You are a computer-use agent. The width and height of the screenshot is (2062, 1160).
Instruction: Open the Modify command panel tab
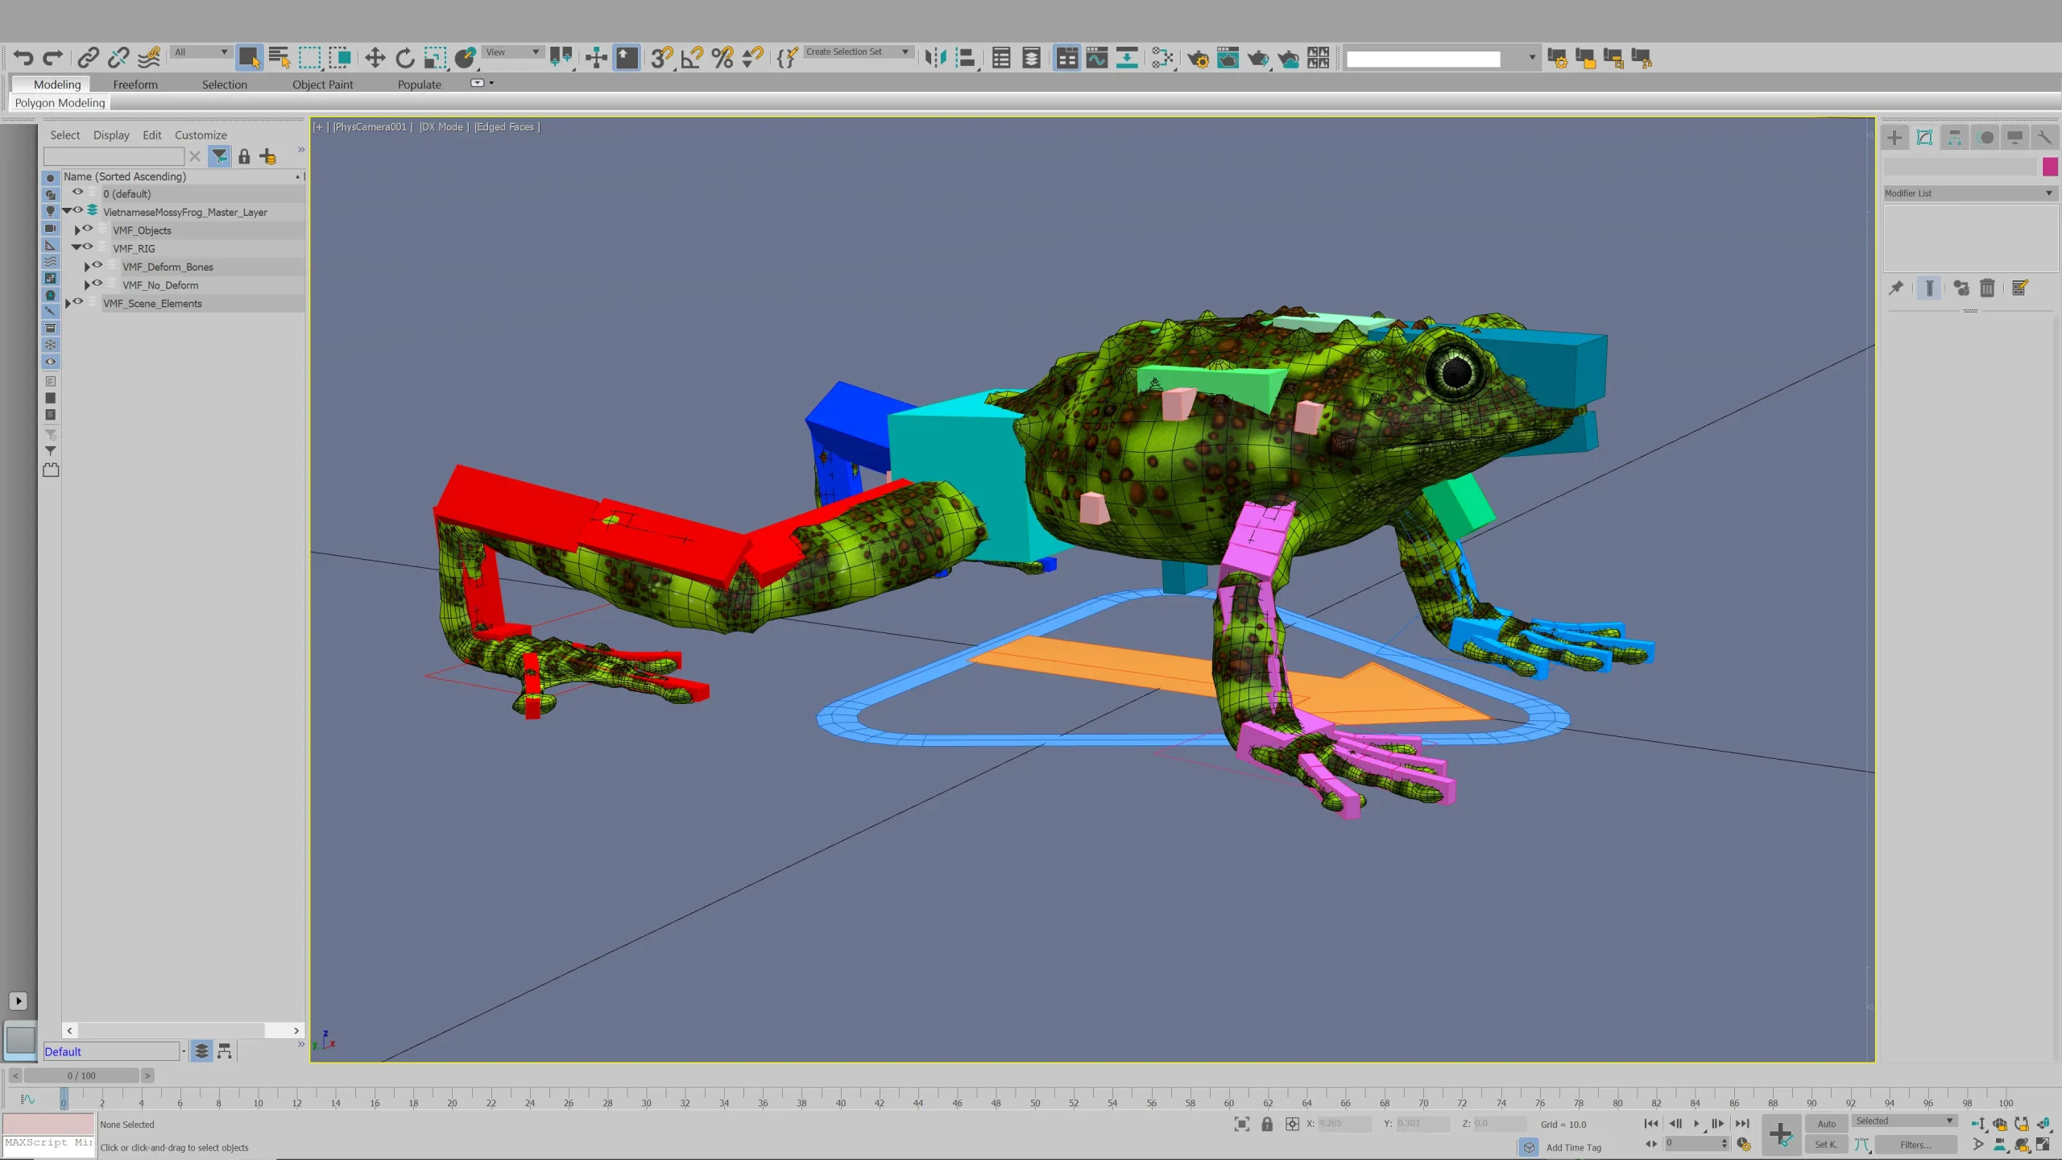click(1924, 138)
